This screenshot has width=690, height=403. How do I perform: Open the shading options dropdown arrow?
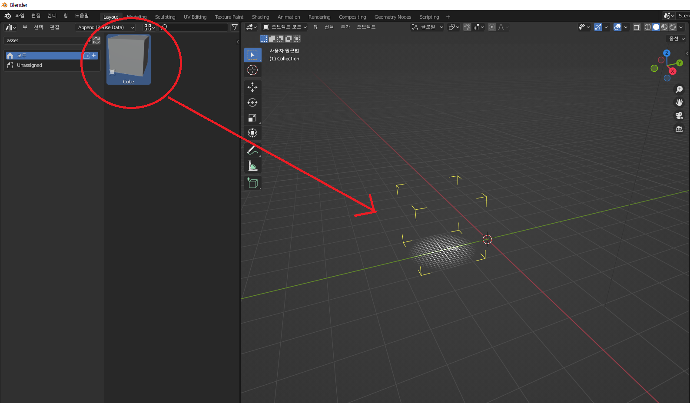coord(681,27)
